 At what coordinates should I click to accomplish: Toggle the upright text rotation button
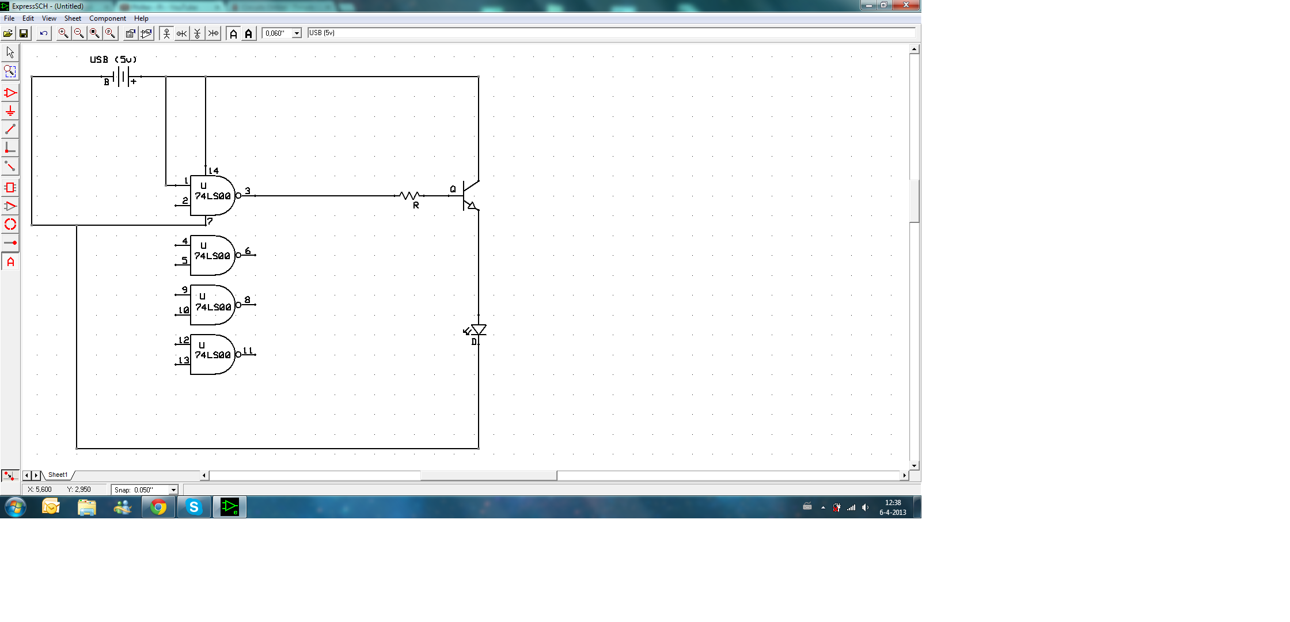pos(166,33)
